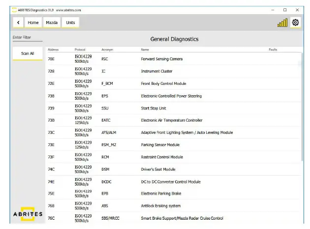
Task: Open the settings gear icon
Action: [x=295, y=23]
